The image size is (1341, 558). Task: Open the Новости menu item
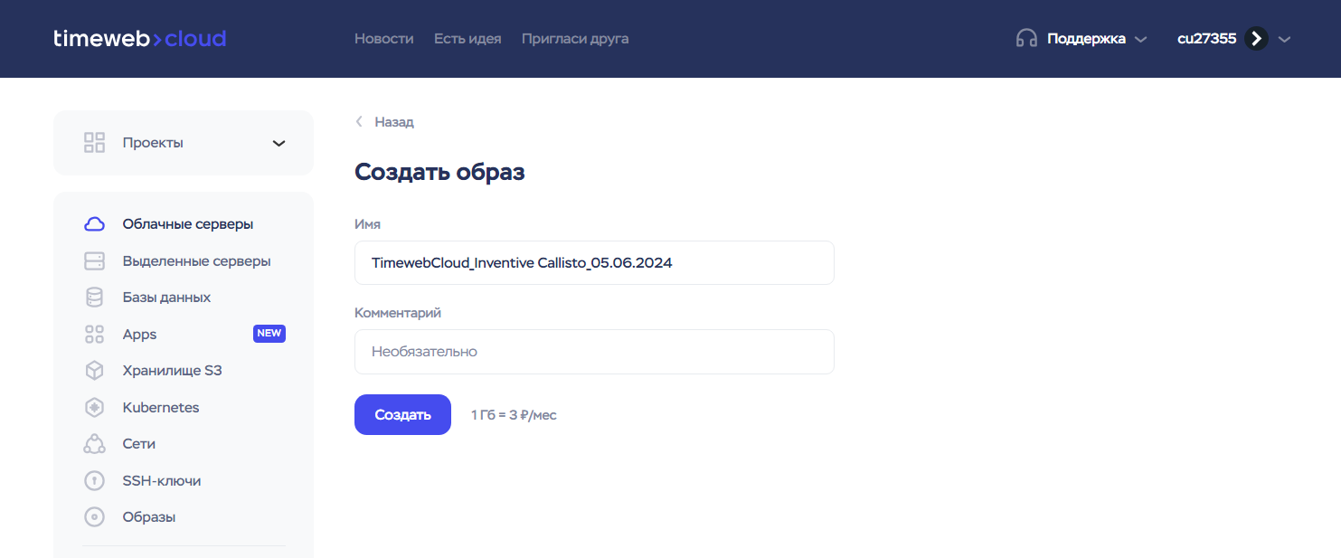tap(383, 39)
